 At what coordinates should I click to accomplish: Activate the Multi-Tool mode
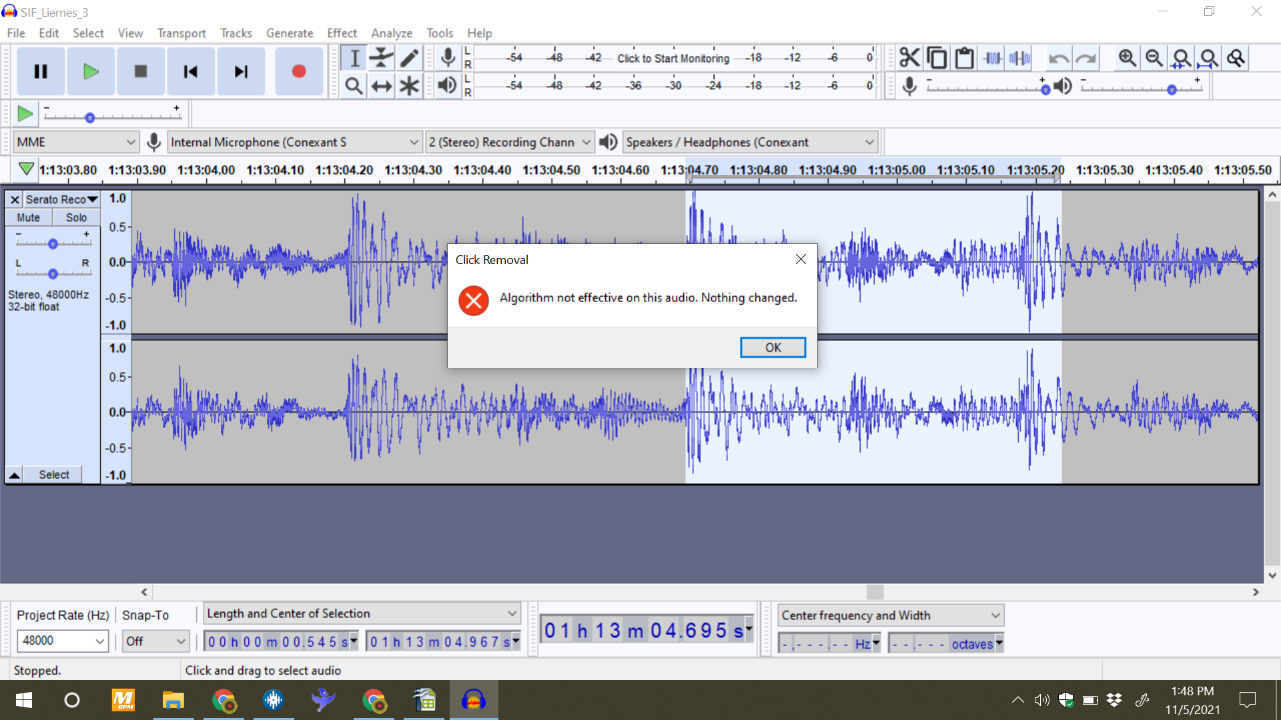[409, 85]
